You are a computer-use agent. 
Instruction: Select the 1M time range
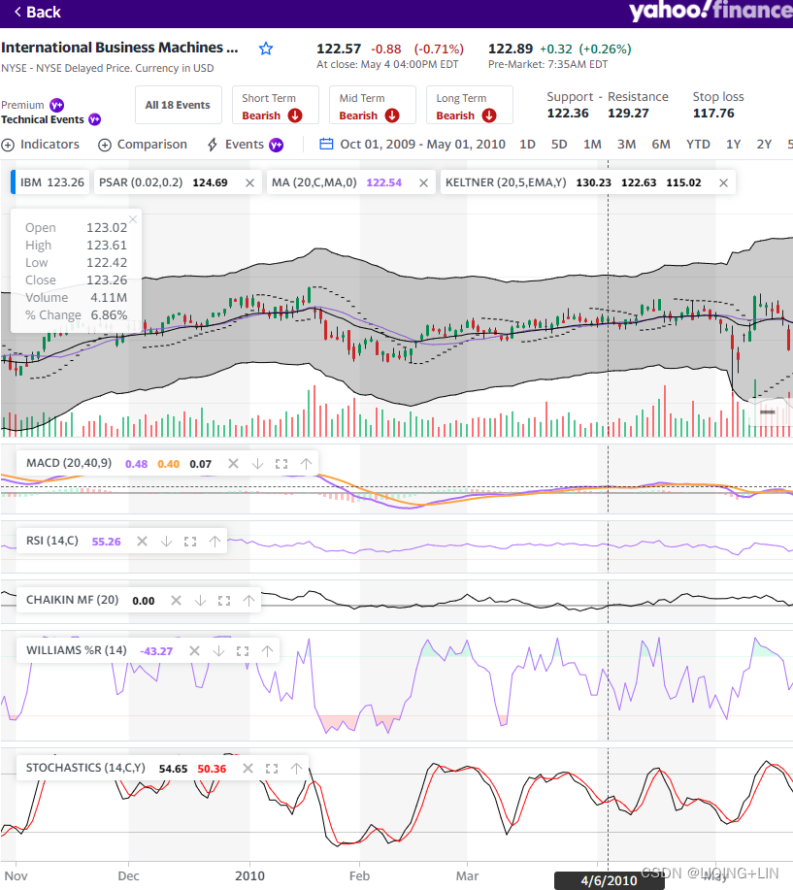pyautogui.click(x=592, y=145)
